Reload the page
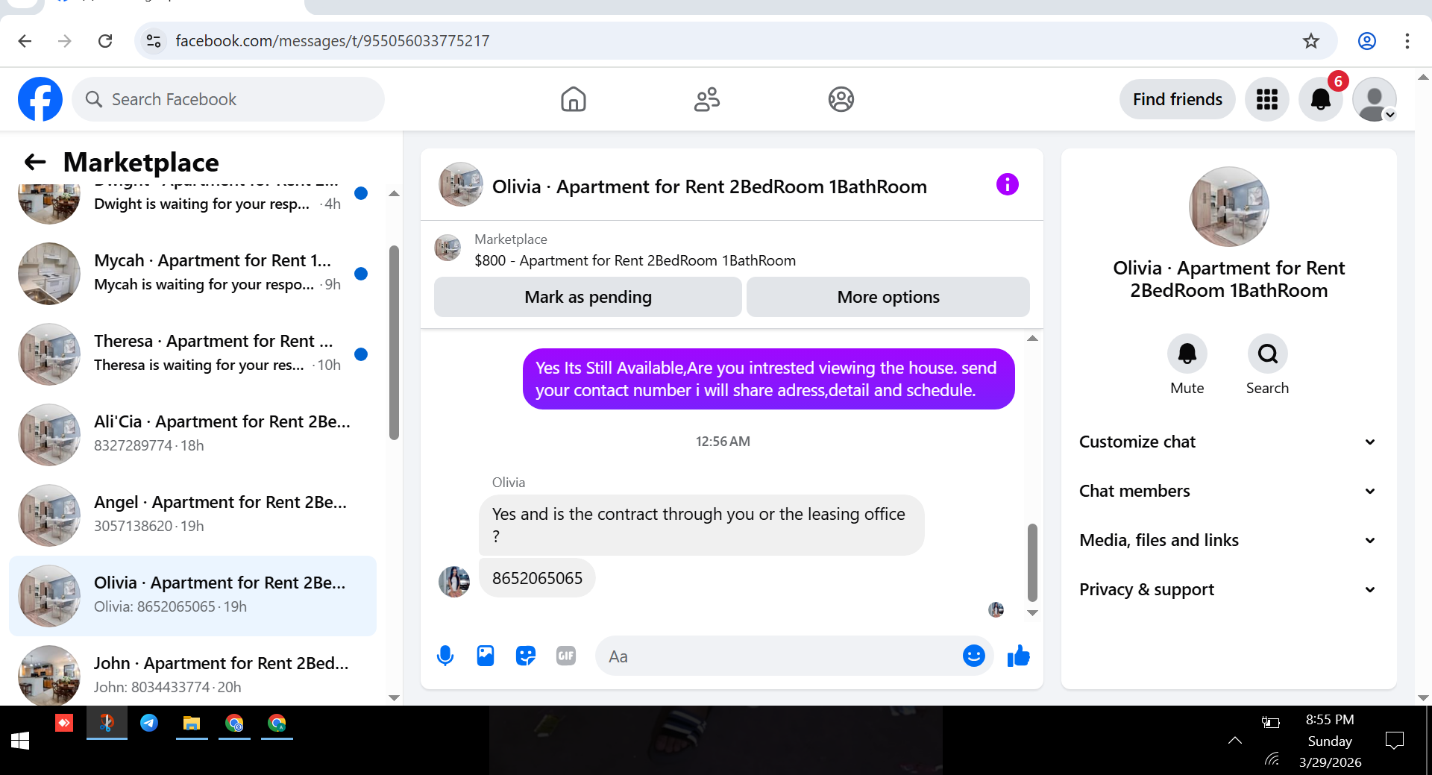 [105, 41]
